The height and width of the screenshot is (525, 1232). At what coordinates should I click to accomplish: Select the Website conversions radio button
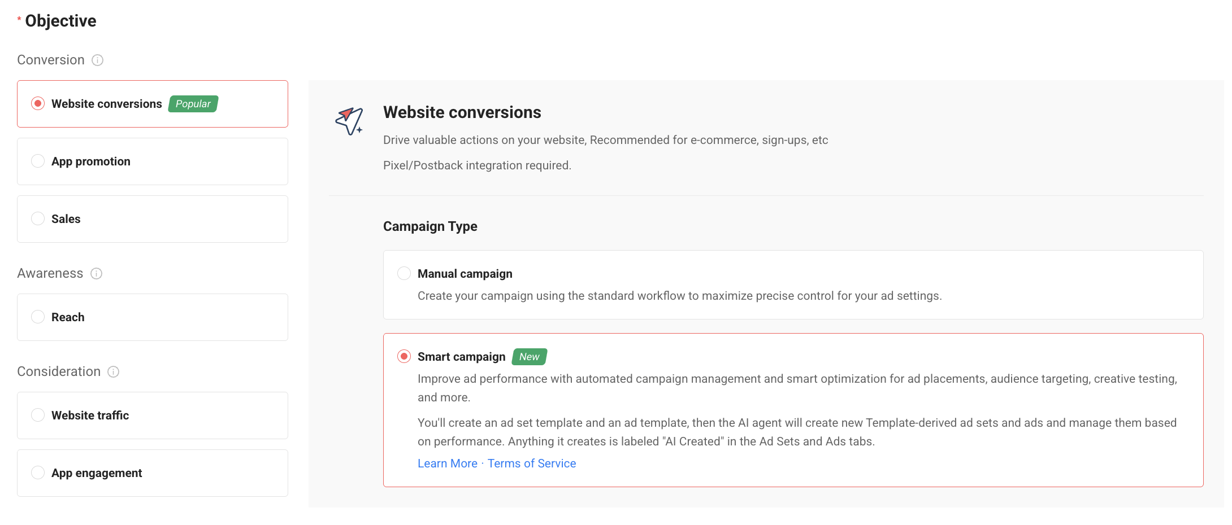pos(38,103)
